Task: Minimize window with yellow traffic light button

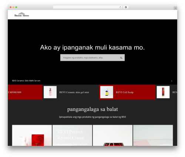Action: 13,7
